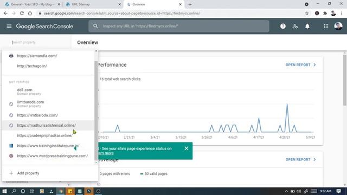Select property http://techago.in/
This screenshot has width=347, height=195.
[x=48, y=66]
